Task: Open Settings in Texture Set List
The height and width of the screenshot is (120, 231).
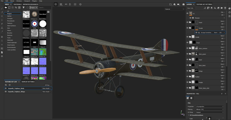Action: coord(47,85)
